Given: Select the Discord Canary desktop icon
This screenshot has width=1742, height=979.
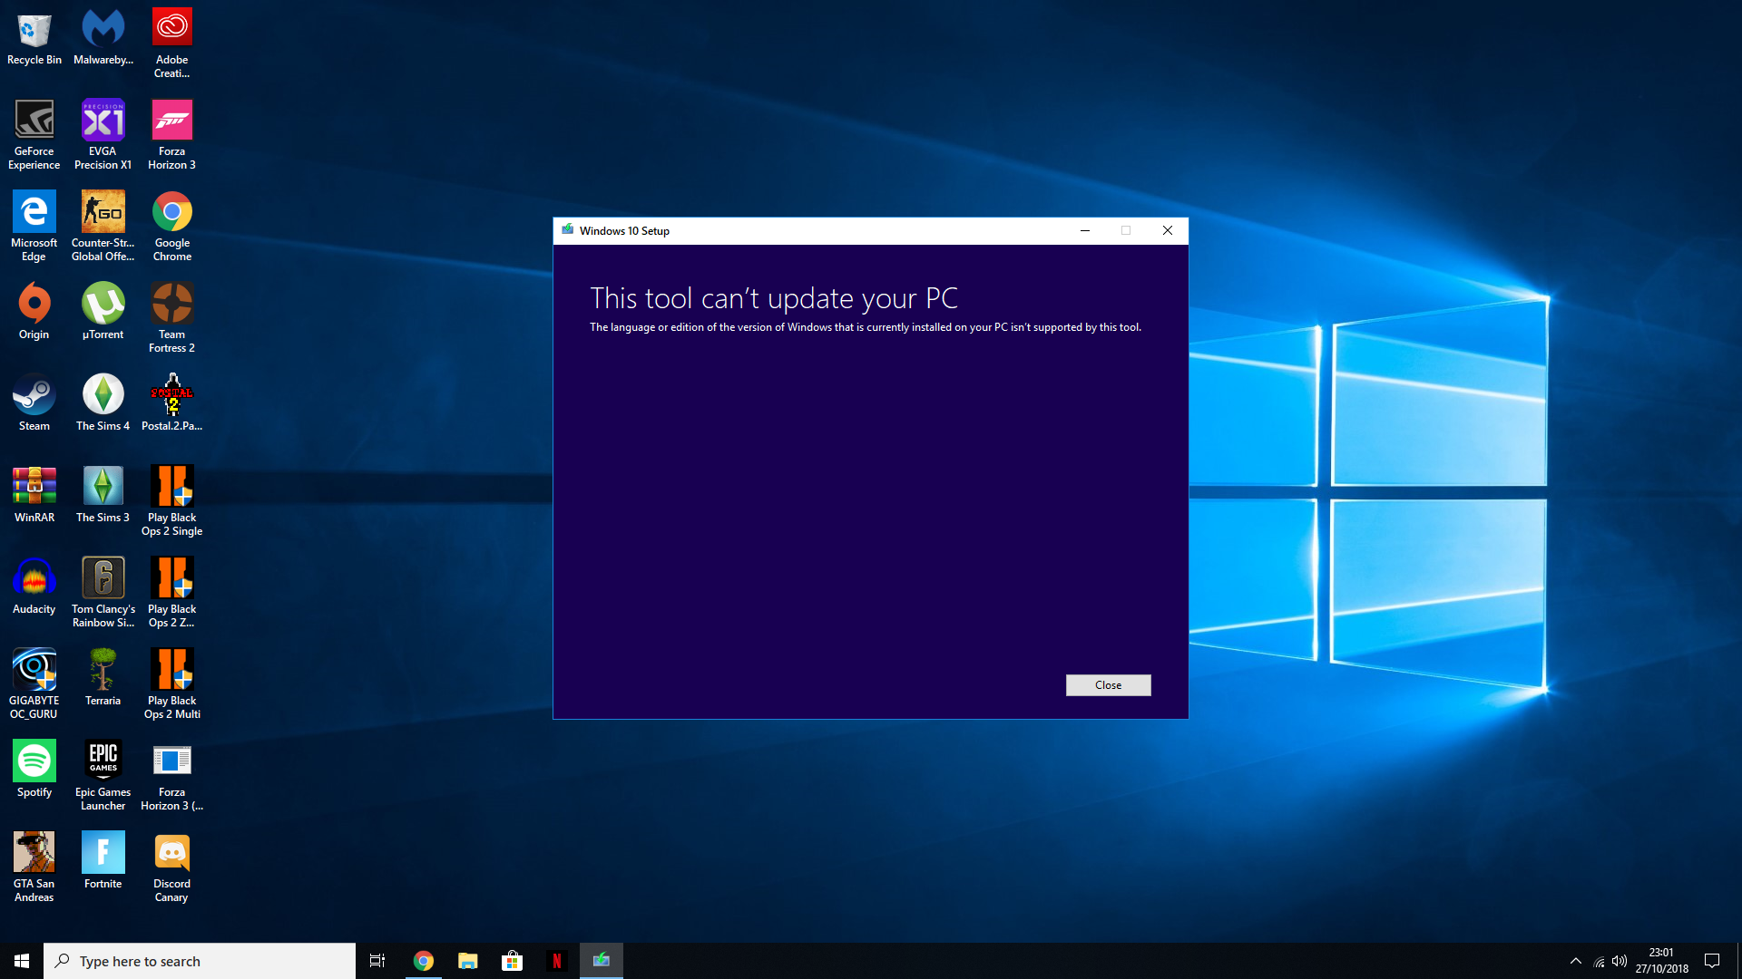Looking at the screenshot, I should click(172, 868).
